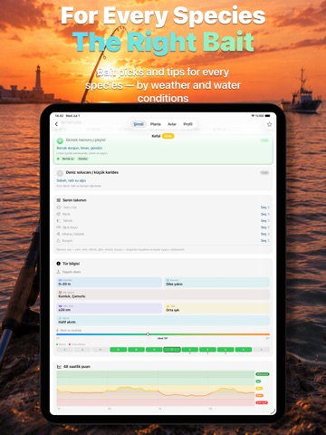Click the Senin takımın heading

coord(74,200)
